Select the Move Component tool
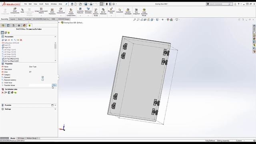This screenshot has width=256, height=144. click(61, 11)
